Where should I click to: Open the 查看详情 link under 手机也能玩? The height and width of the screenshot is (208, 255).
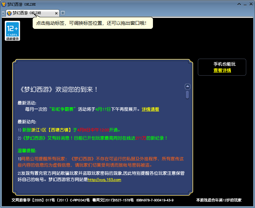click(222, 70)
